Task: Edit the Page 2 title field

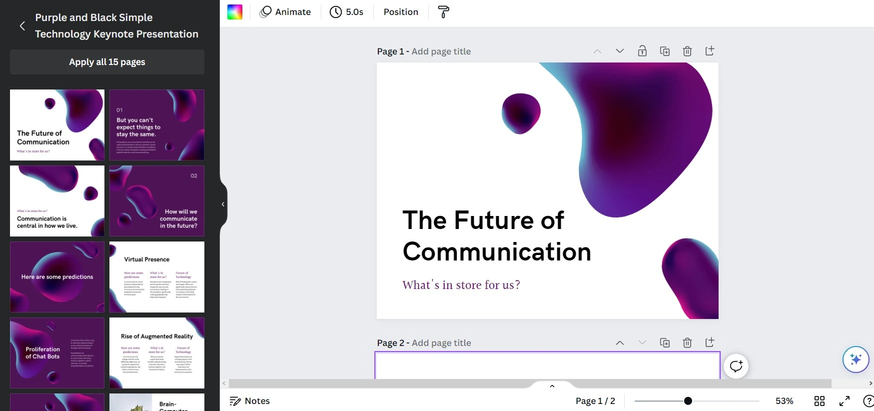Action: (x=441, y=343)
